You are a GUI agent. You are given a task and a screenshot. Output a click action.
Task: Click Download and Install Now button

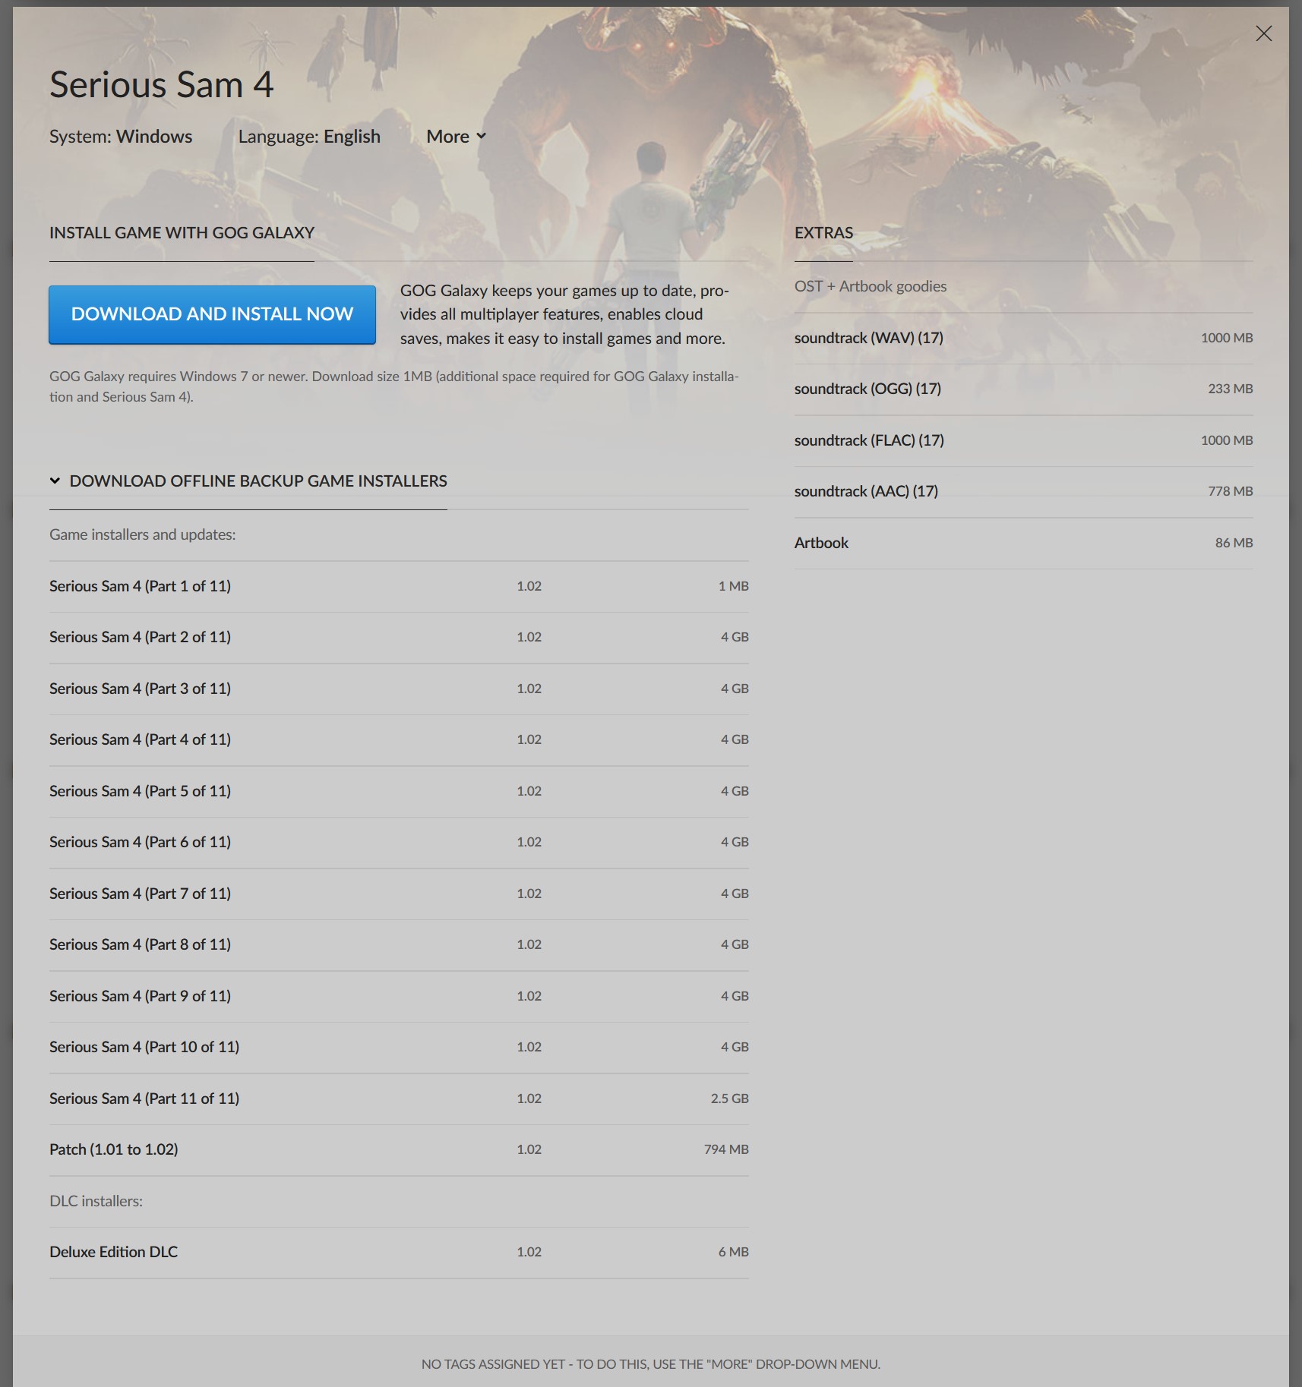(212, 314)
